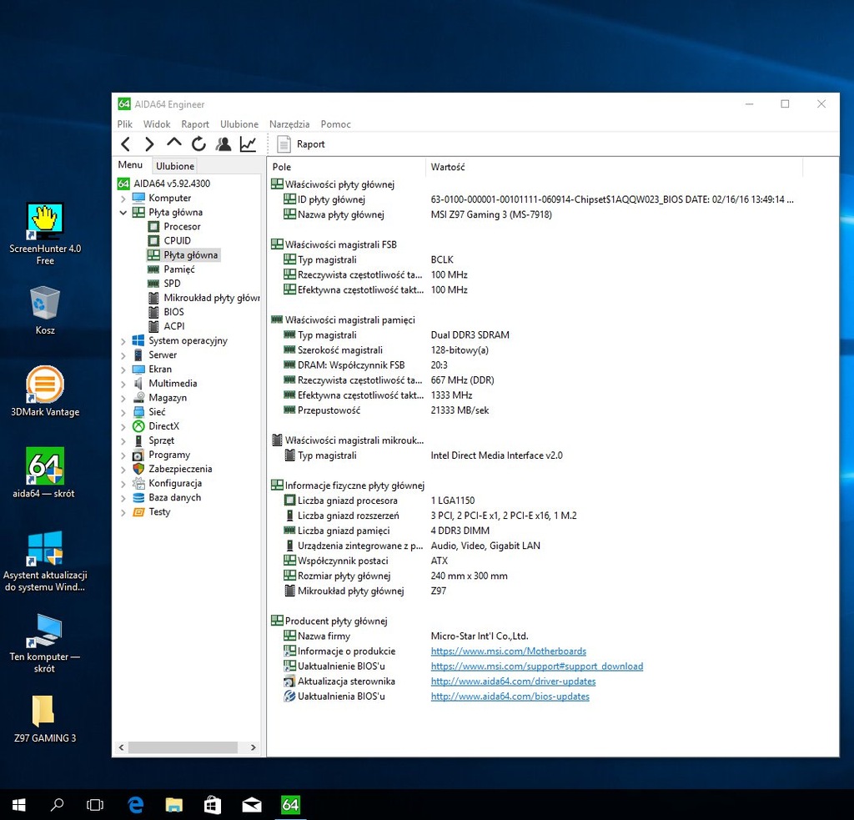Open the graph chart toolbar icon
The image size is (854, 820).
click(248, 144)
